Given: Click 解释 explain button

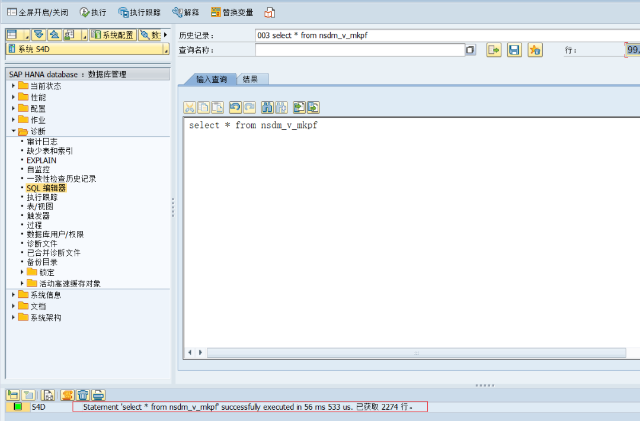Looking at the screenshot, I should click(185, 12).
